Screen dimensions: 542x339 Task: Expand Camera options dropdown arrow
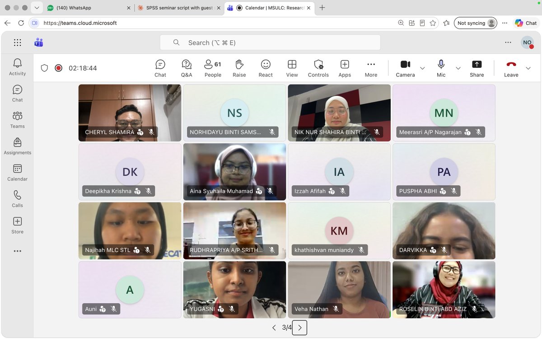point(422,68)
